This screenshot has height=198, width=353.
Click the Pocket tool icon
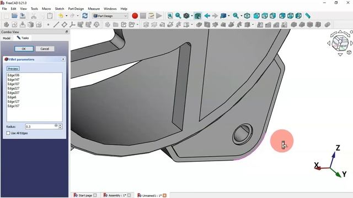coord(199,24)
